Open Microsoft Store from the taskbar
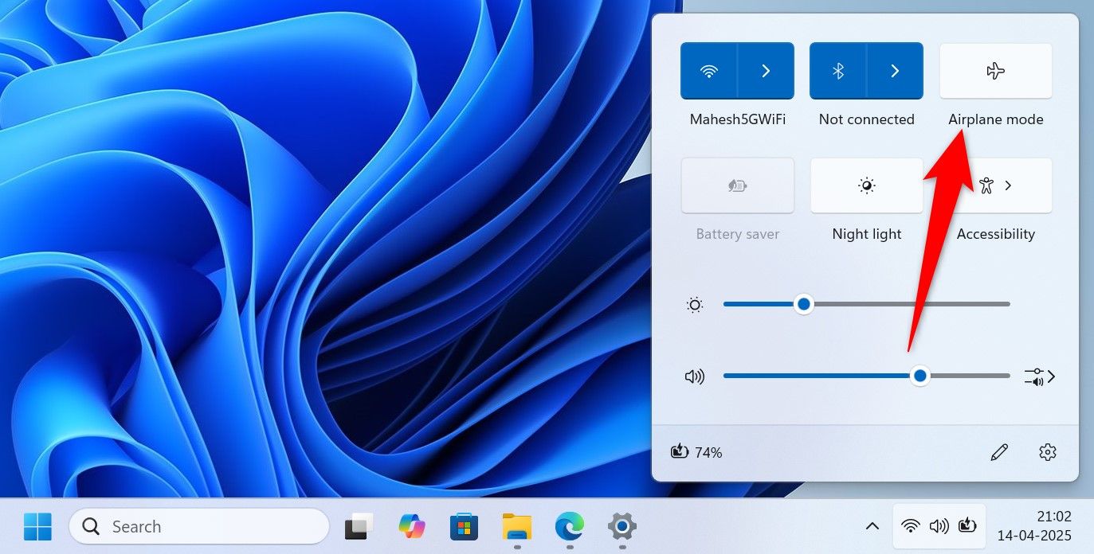This screenshot has height=554, width=1094. click(x=464, y=526)
